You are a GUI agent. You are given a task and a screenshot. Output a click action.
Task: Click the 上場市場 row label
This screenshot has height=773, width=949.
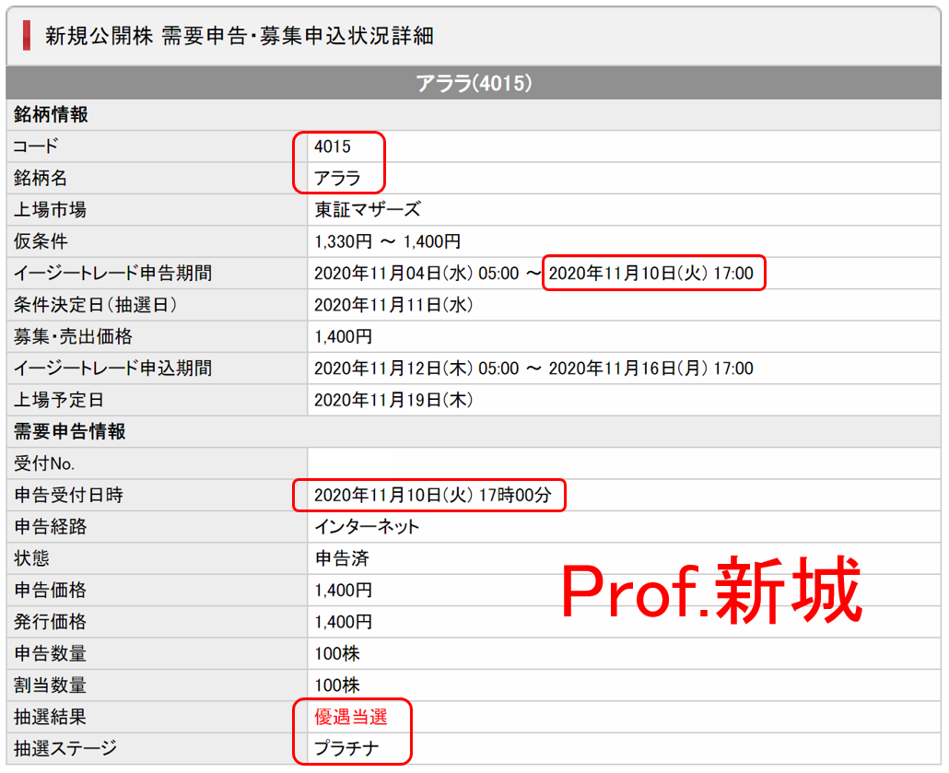tap(51, 209)
